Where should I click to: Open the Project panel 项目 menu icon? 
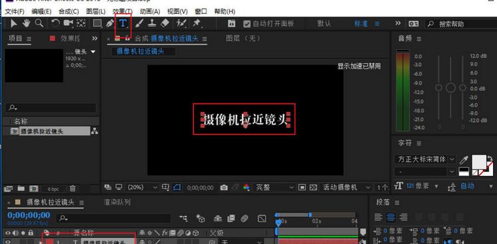click(x=29, y=39)
